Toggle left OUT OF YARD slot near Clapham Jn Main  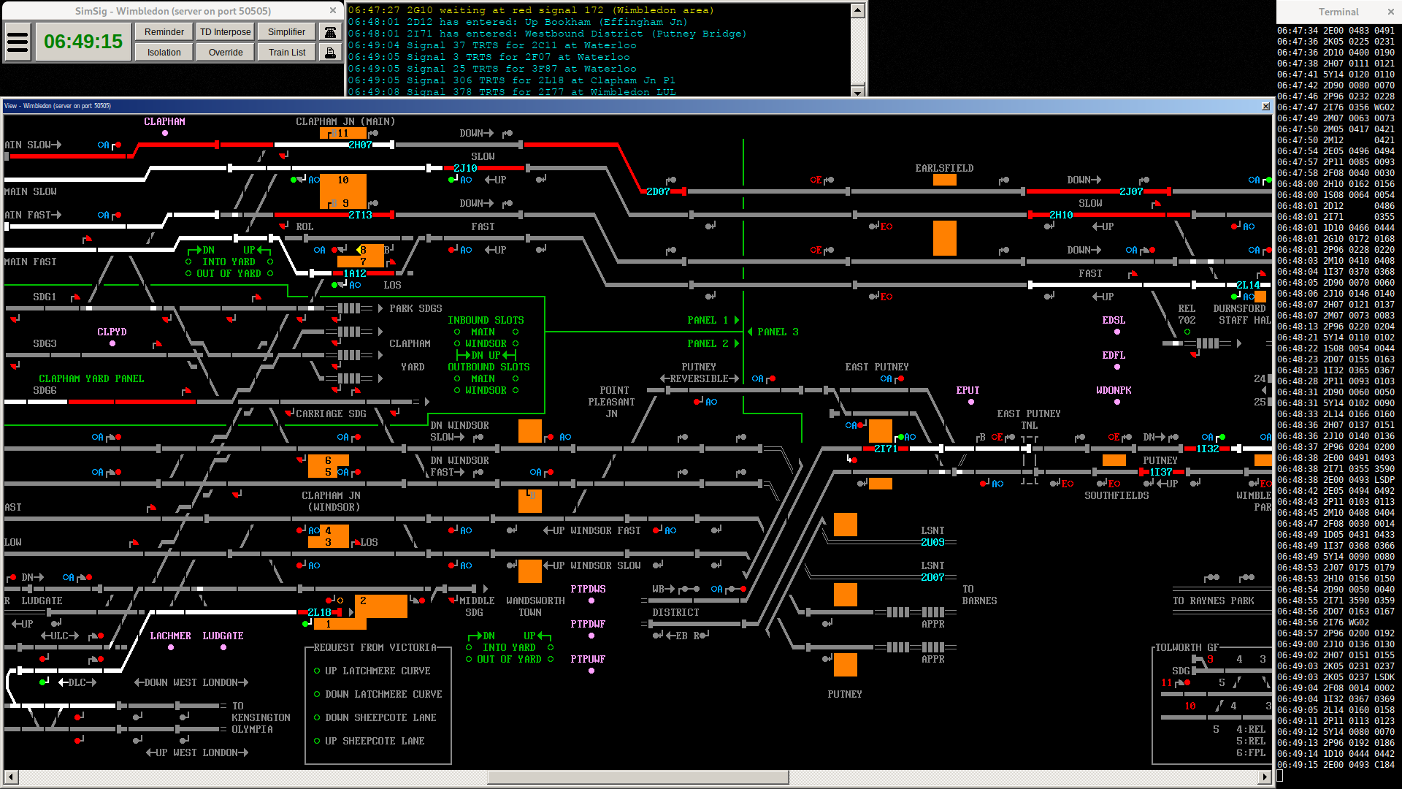(x=188, y=273)
